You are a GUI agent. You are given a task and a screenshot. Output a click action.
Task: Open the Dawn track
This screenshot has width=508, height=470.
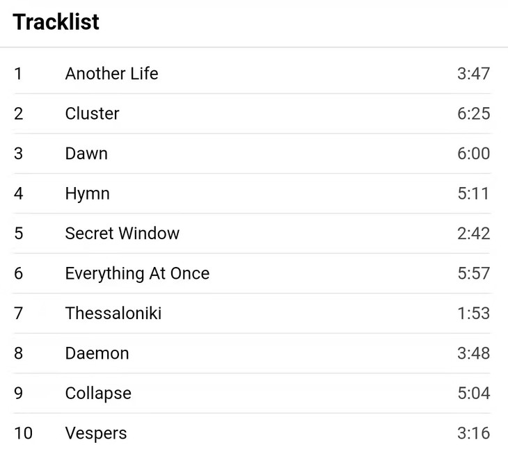(x=86, y=154)
